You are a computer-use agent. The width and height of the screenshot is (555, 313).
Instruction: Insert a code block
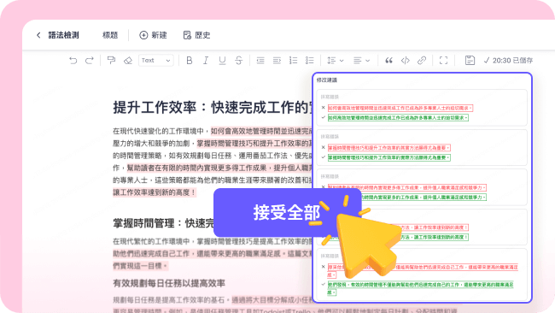point(406,60)
